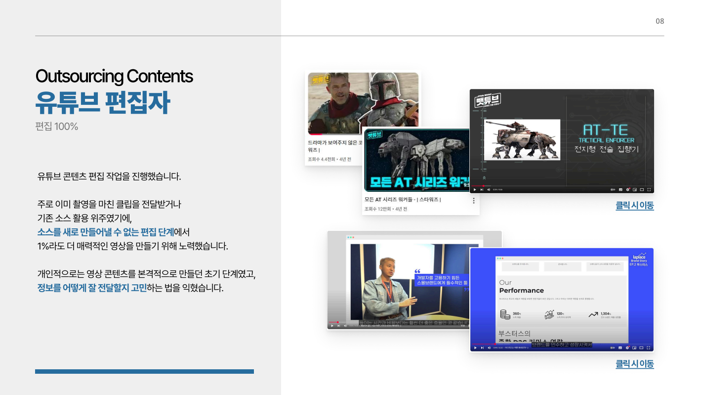Turn on captions in laplace Brand Story player
The width and height of the screenshot is (701, 395).
coord(621,348)
